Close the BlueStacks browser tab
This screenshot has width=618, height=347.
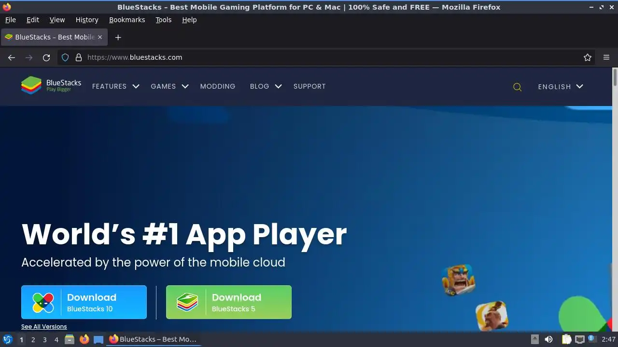(100, 37)
